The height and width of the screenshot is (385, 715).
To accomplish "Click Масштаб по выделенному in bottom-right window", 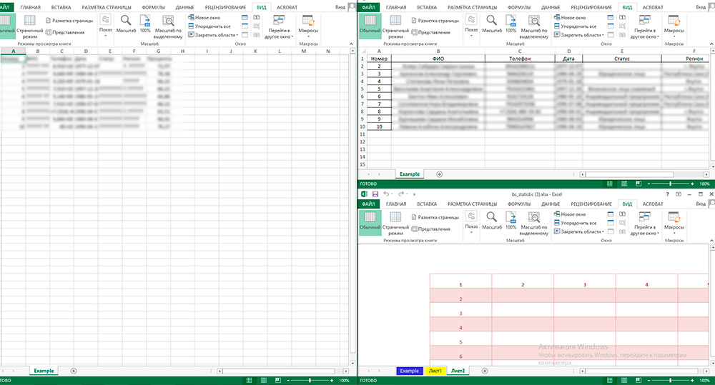I will click(534, 221).
